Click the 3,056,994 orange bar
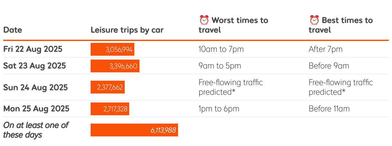The image size is (392, 146). (112, 49)
